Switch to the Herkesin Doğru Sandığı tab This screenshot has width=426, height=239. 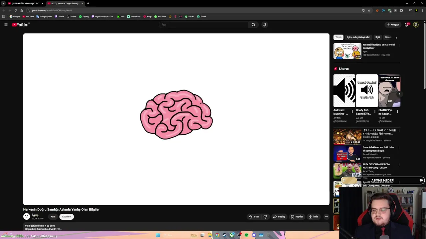[x=65, y=3]
